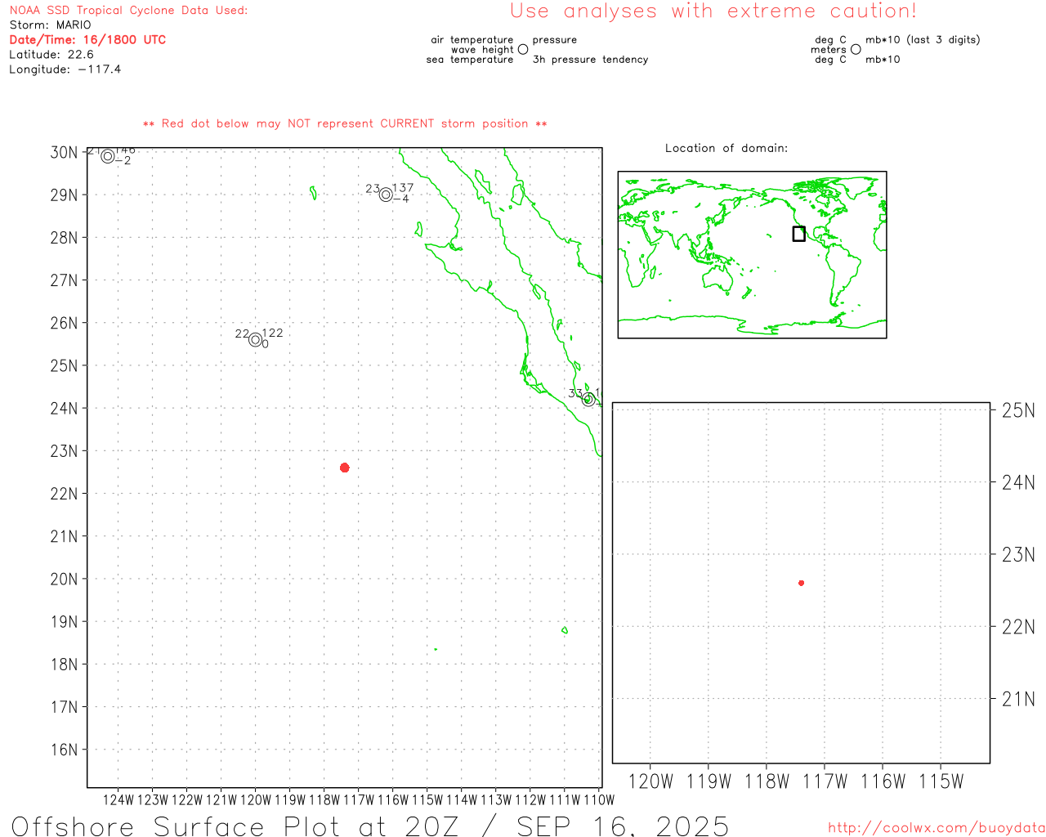Click the 21N label on inset map
This screenshot has height=837, width=1046.
coord(1018,699)
